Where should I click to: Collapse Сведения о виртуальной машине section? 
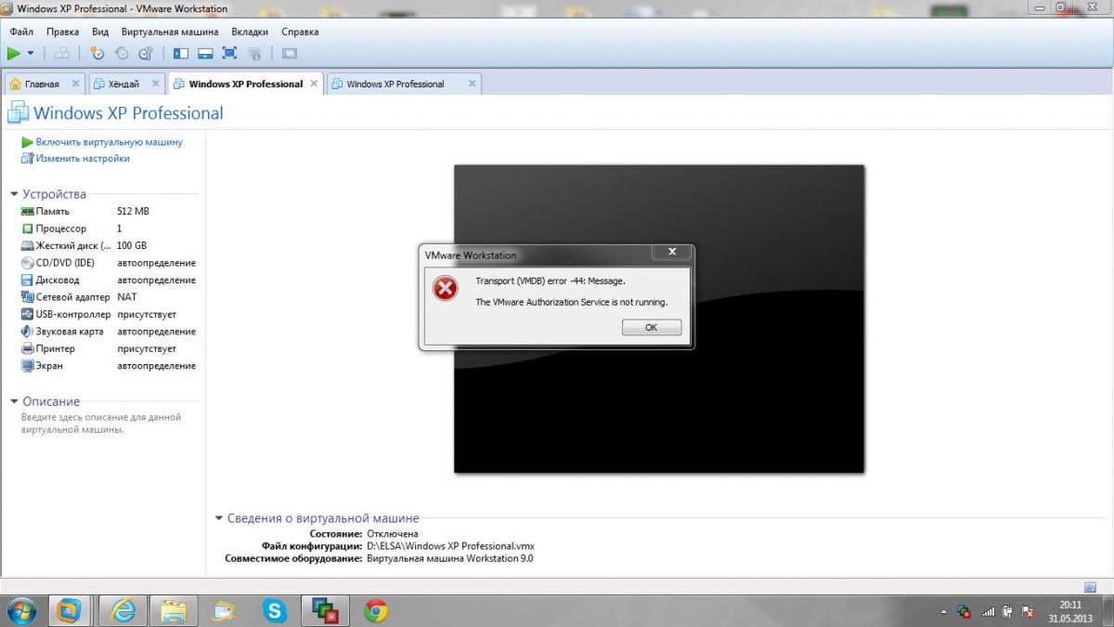219,518
